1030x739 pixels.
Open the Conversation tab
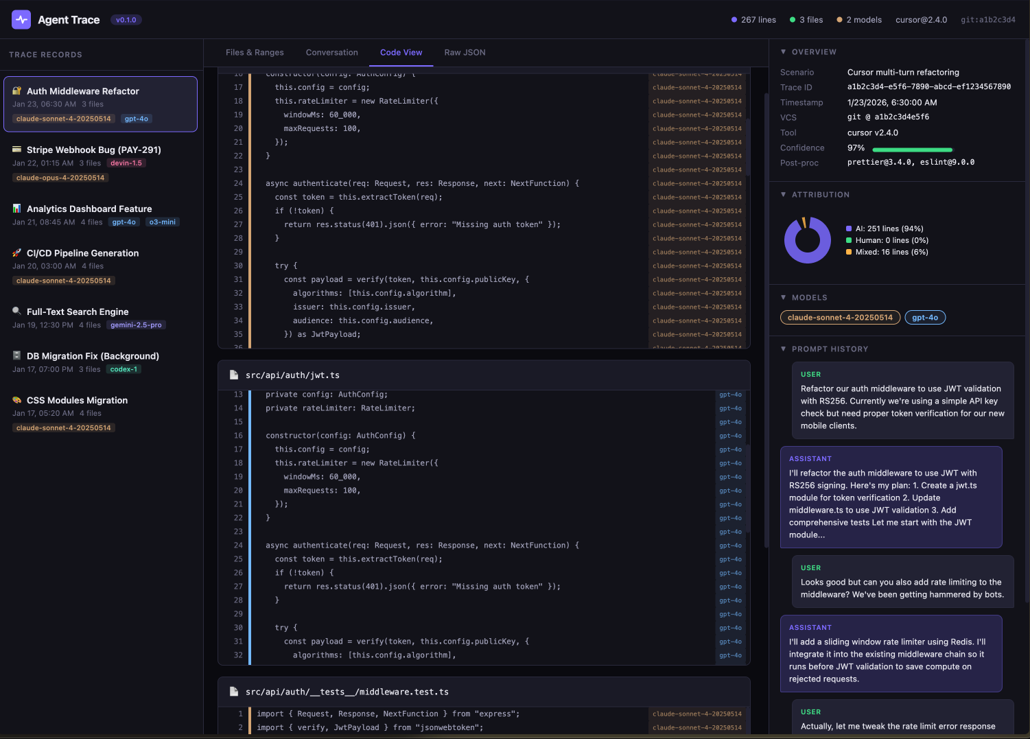point(331,53)
